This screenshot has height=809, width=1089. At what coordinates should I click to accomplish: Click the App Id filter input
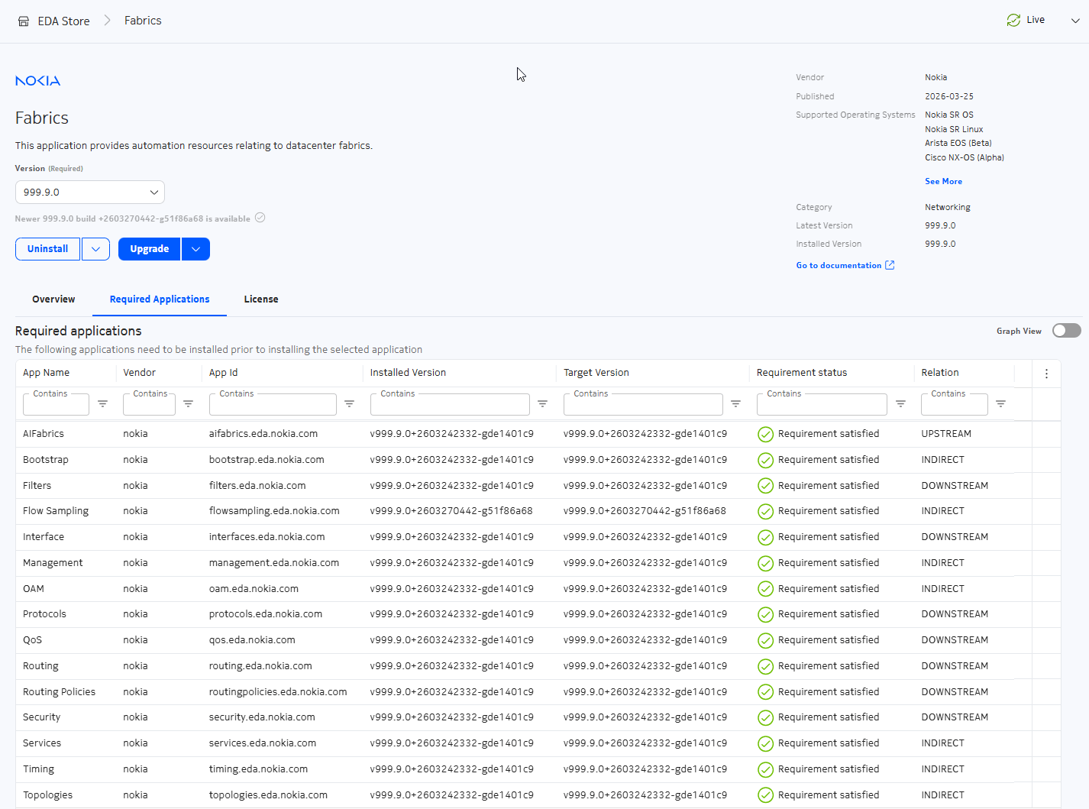click(x=273, y=404)
